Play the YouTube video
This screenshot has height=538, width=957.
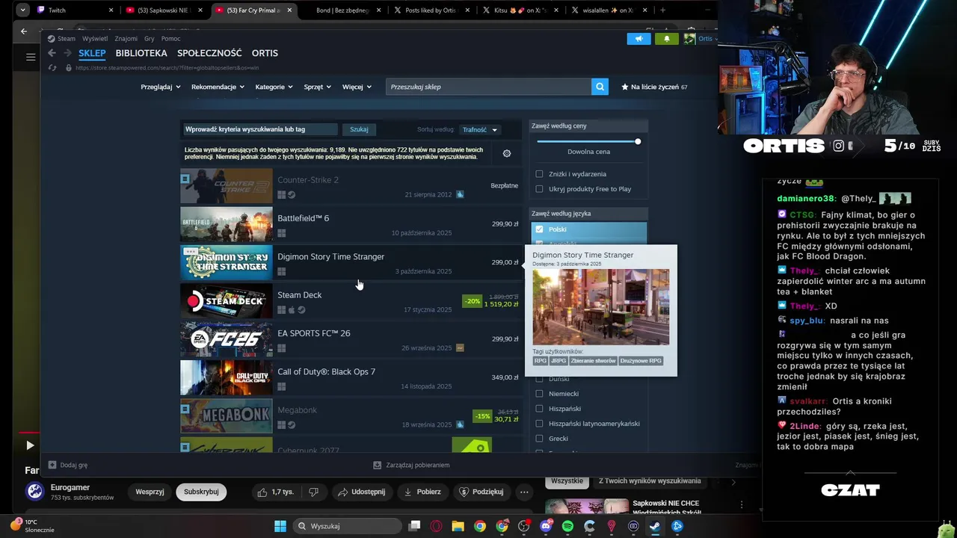click(30, 445)
